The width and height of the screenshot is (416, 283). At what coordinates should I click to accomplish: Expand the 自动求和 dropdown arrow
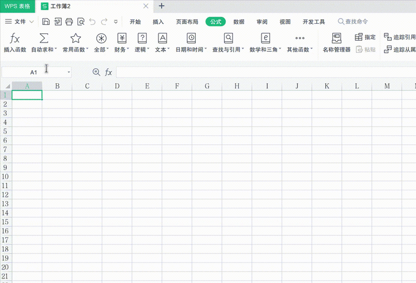(x=55, y=49)
